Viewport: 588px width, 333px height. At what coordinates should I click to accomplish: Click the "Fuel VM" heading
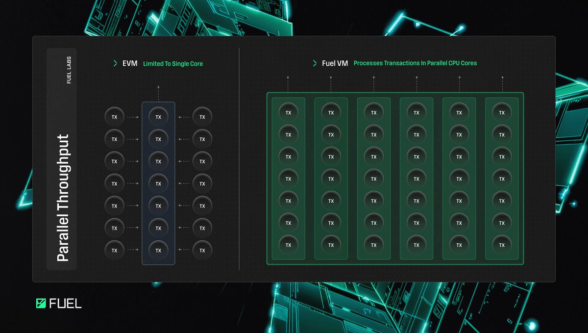[x=335, y=63]
